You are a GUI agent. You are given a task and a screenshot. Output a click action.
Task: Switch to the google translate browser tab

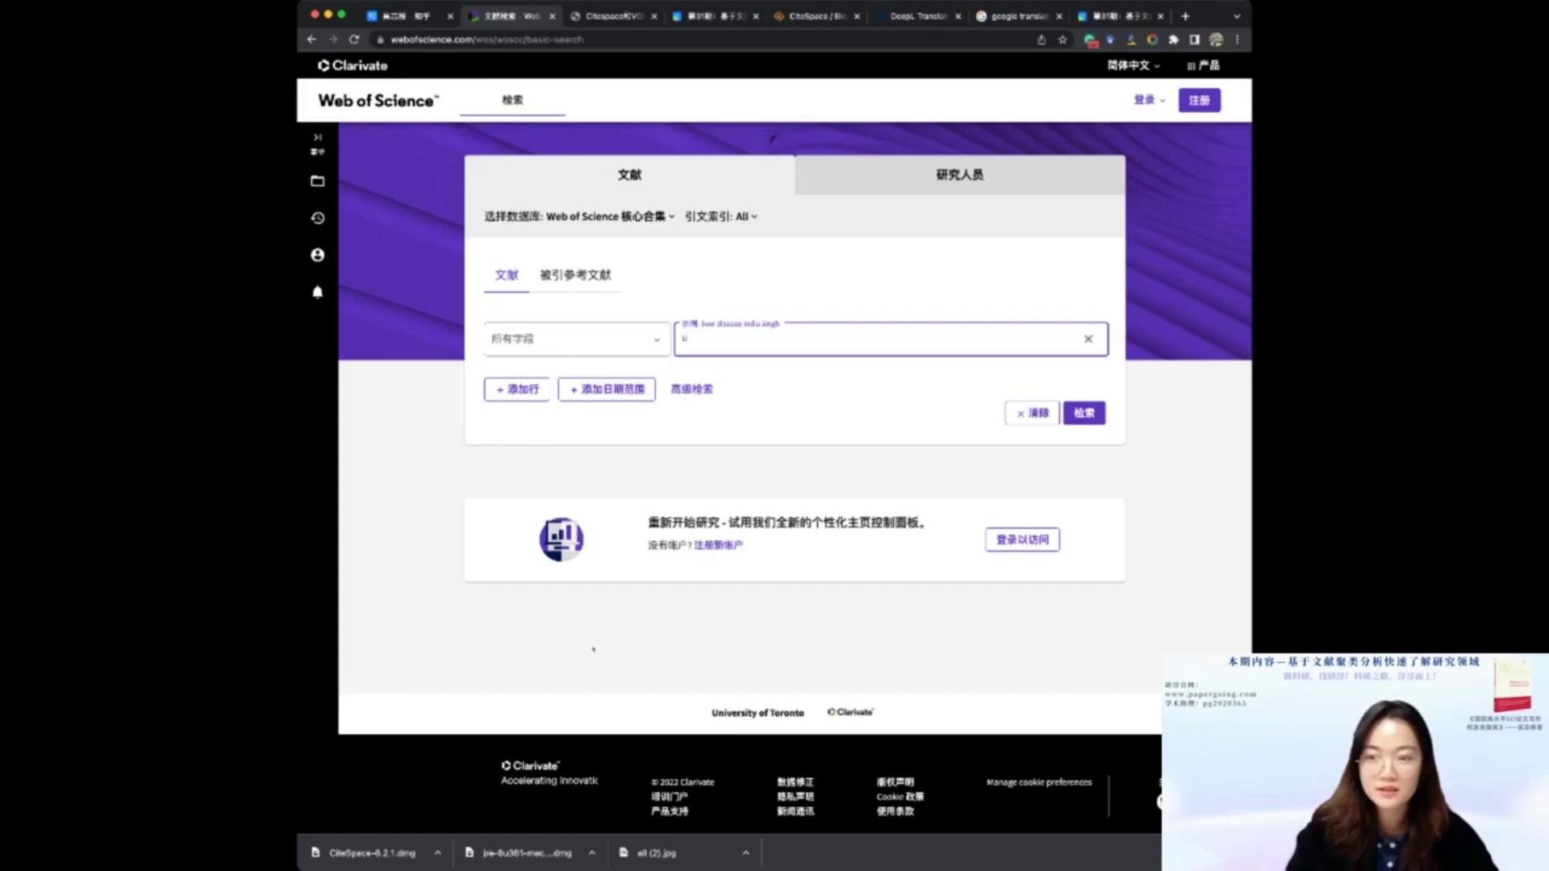1018,16
